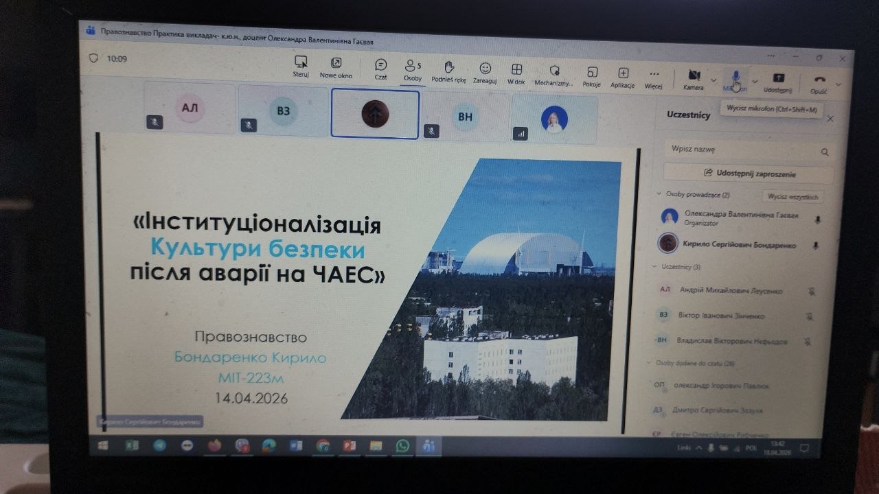Raise hand with Podnieś rękę icon
This screenshot has height=494, width=879.
point(448,69)
